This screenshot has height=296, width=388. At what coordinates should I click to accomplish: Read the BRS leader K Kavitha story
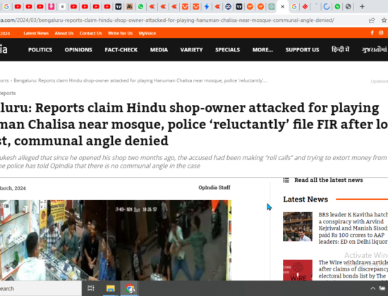(x=353, y=228)
